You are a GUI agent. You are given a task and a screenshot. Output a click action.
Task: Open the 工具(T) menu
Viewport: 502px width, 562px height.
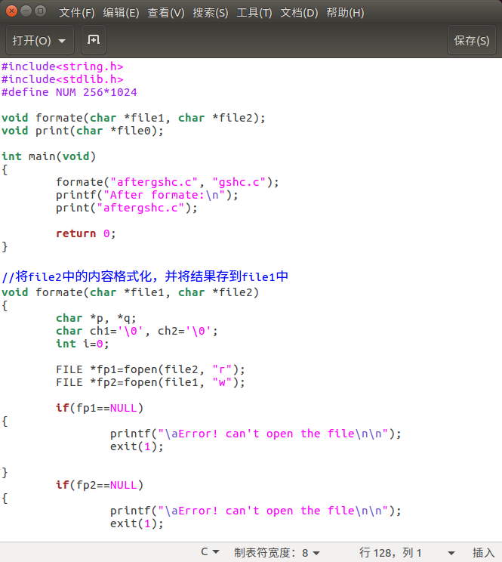tap(254, 13)
